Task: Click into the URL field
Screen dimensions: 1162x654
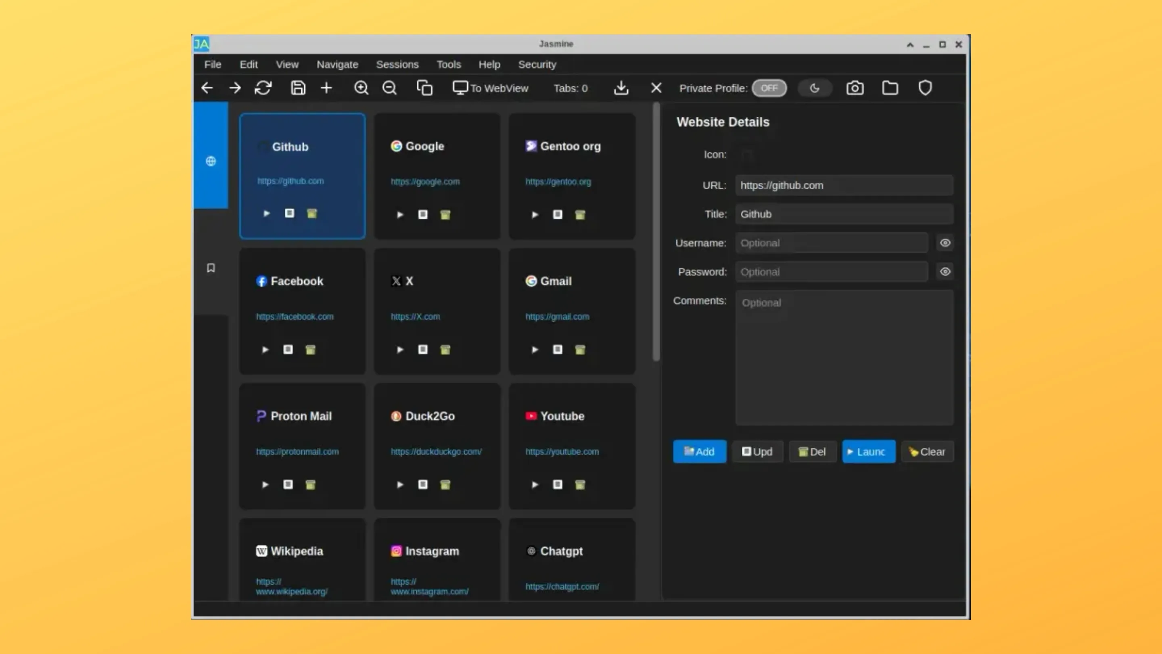Action: 844,186
